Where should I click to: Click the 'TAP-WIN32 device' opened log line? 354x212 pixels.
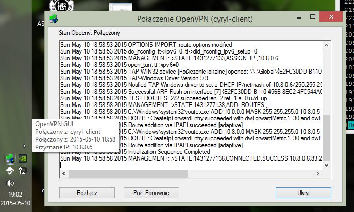click(x=191, y=72)
